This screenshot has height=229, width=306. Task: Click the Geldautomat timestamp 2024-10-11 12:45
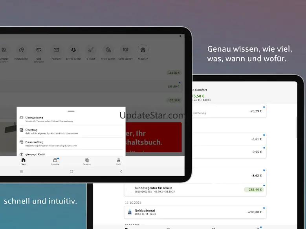[x=145, y=214]
